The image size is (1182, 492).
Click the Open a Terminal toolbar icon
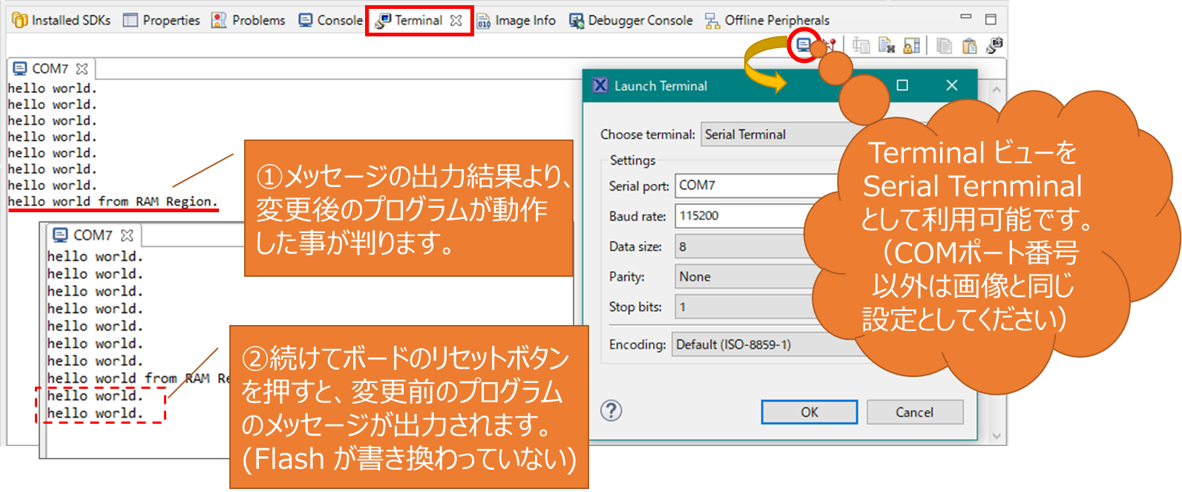click(803, 45)
